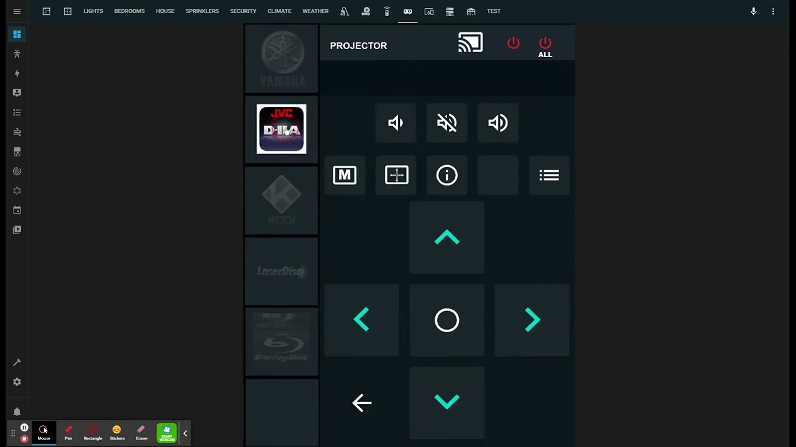Open the hamburger sidebar menu

[x=17, y=11]
